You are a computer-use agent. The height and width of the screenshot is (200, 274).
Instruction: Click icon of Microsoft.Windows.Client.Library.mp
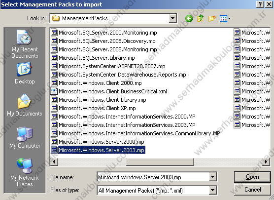click(x=54, y=100)
